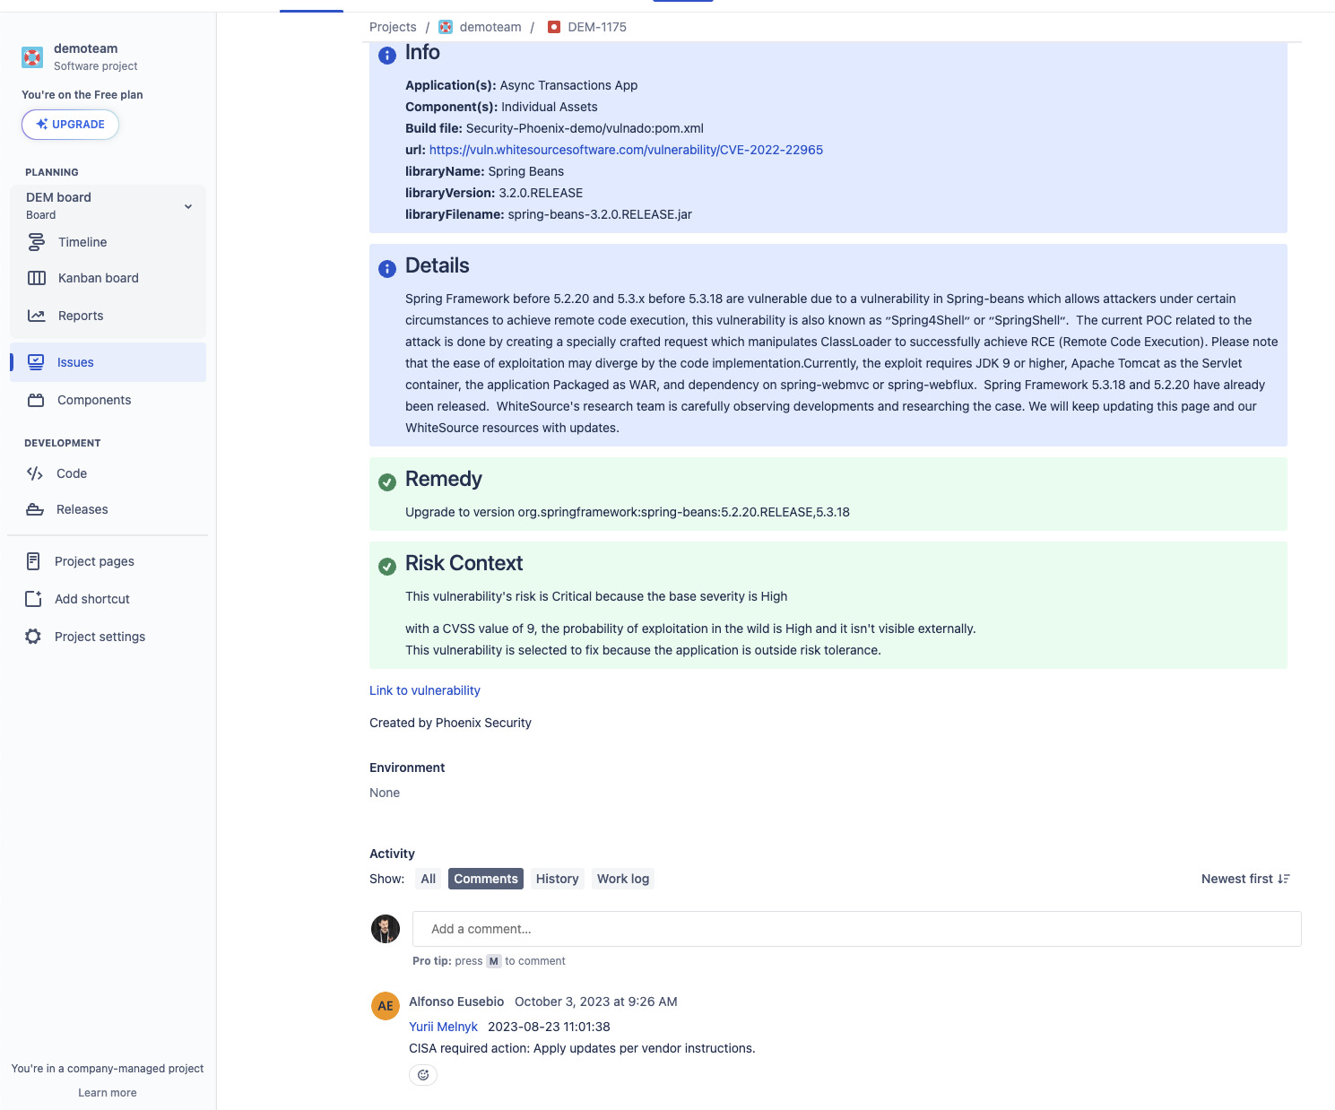Click the AE commenter avatar

pos(386,1006)
